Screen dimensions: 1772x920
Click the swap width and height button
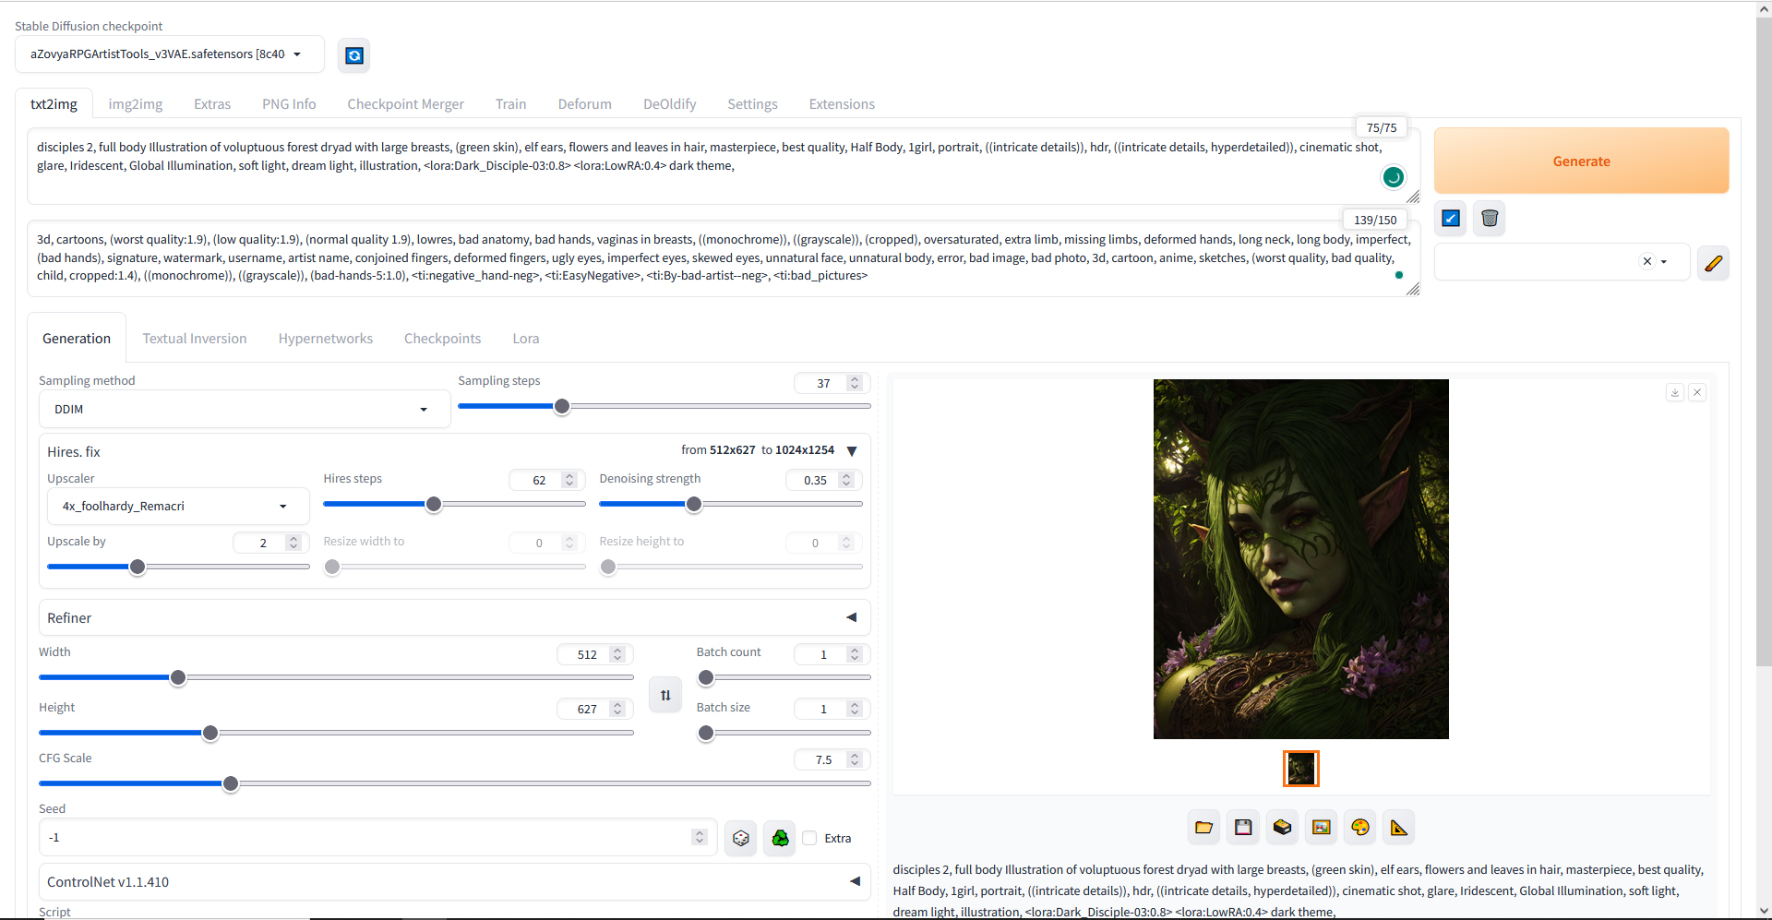(665, 695)
